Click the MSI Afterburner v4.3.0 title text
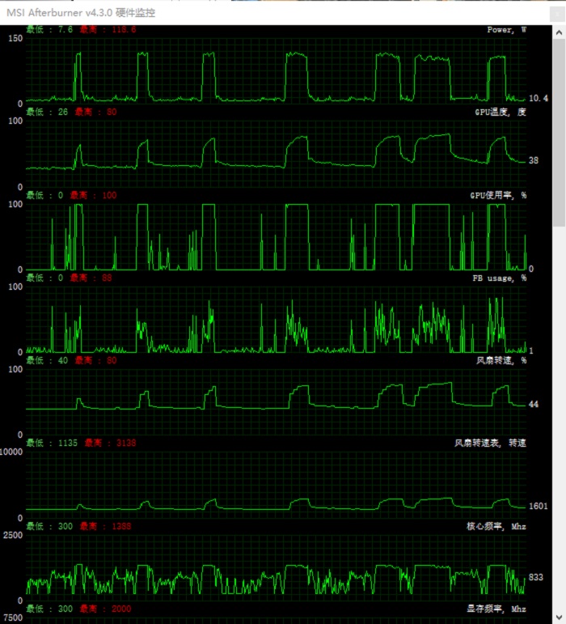This screenshot has width=566, height=624. (x=81, y=13)
